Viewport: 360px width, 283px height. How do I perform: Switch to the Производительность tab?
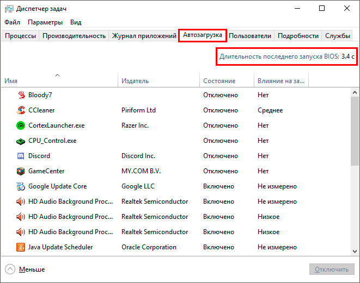click(x=74, y=36)
